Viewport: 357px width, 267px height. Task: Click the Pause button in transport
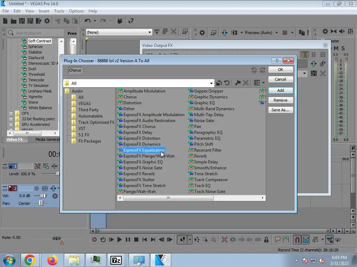click(x=128, y=240)
